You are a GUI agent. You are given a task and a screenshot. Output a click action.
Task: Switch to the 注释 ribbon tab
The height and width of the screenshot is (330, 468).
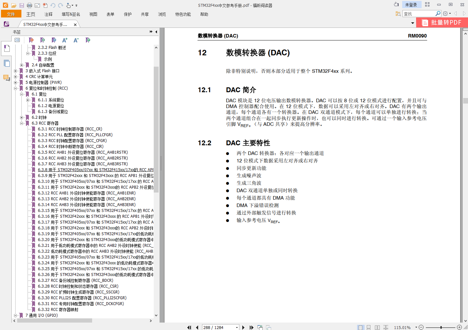pos(49,14)
